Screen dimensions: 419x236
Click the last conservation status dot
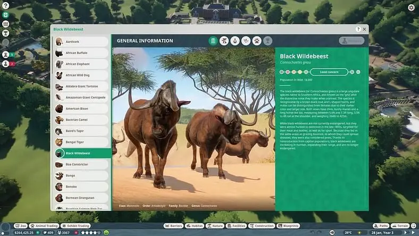tap(358, 72)
